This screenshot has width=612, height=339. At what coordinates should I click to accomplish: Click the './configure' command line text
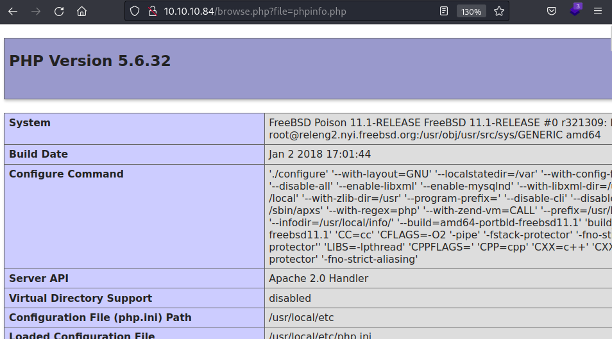tap(440, 174)
